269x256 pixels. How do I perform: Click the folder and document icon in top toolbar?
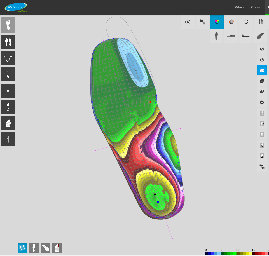coord(202,22)
